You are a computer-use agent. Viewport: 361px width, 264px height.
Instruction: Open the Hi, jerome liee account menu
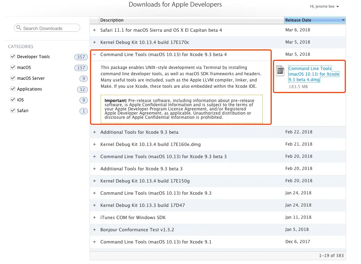pos(324,7)
